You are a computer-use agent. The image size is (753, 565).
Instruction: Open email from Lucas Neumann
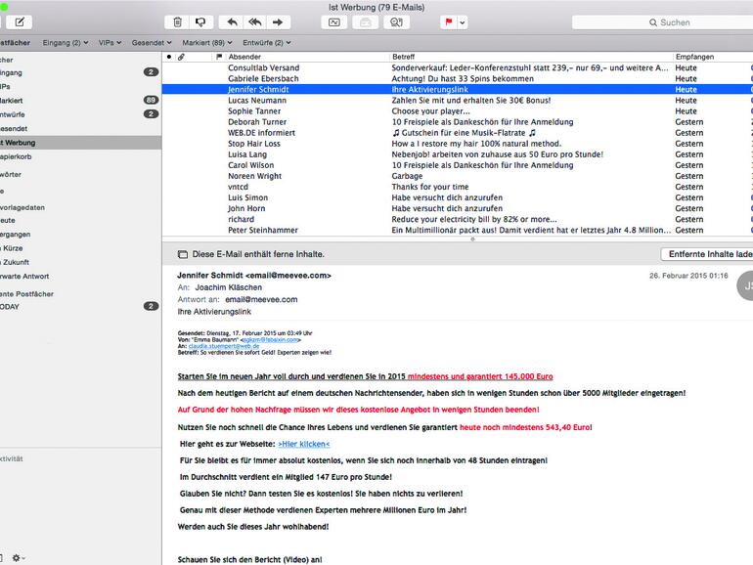pos(458,101)
